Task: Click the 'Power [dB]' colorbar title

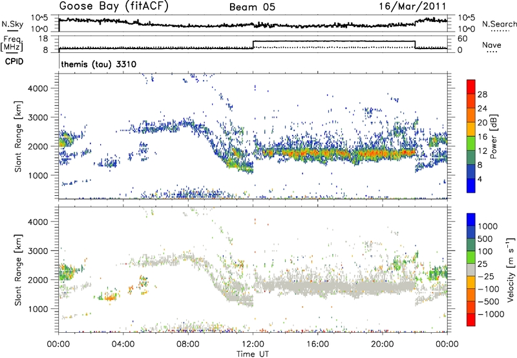Action: [x=493, y=136]
